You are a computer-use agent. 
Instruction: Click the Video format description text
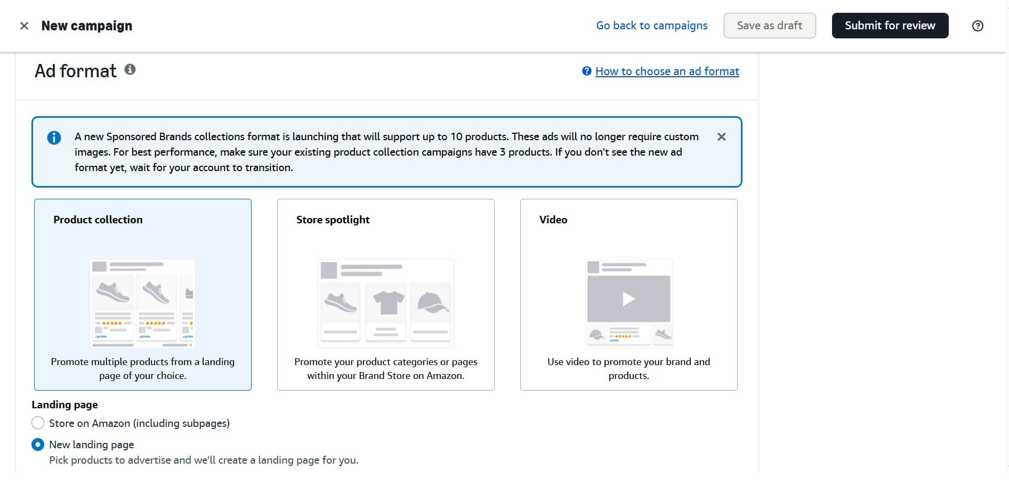(x=628, y=368)
